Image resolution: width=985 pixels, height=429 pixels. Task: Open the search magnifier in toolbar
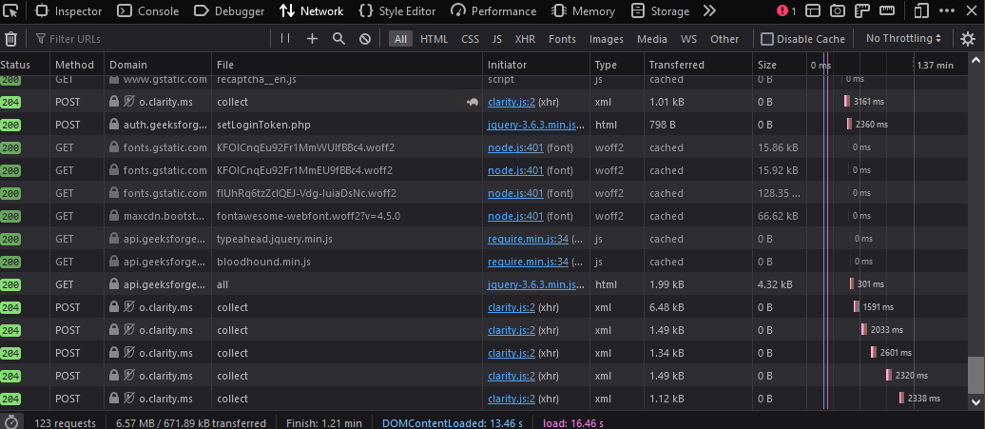click(338, 39)
